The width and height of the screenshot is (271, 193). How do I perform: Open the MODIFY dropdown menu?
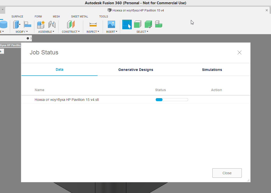click(22, 32)
